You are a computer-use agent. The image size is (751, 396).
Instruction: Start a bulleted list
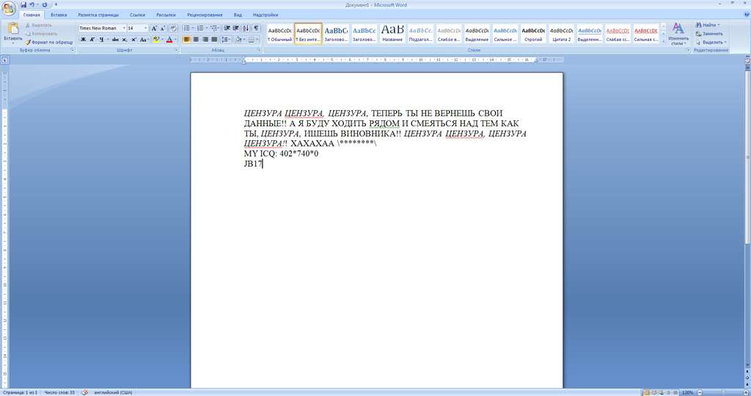point(188,28)
